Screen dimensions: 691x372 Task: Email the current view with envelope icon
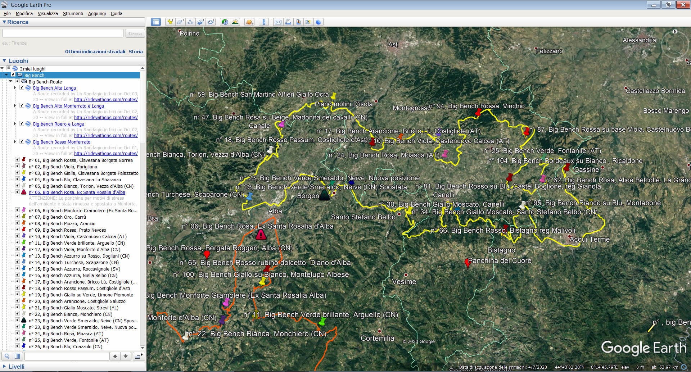point(278,22)
